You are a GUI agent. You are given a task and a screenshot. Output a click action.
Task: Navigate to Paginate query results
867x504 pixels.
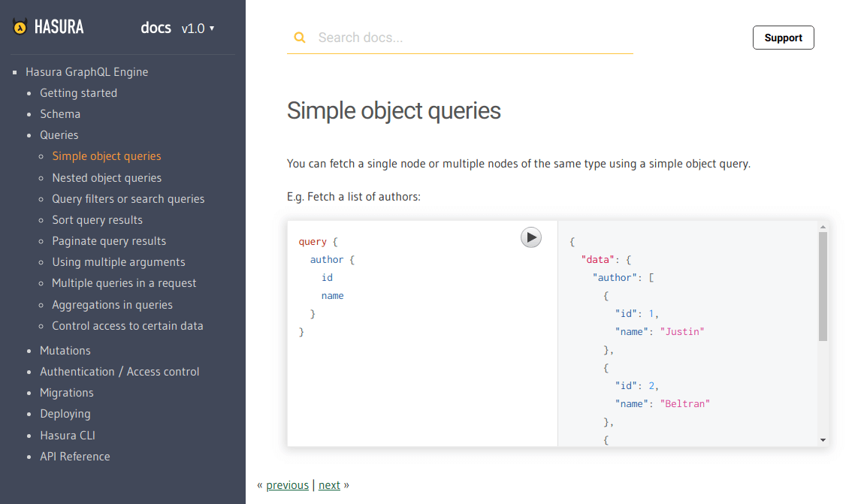click(109, 241)
